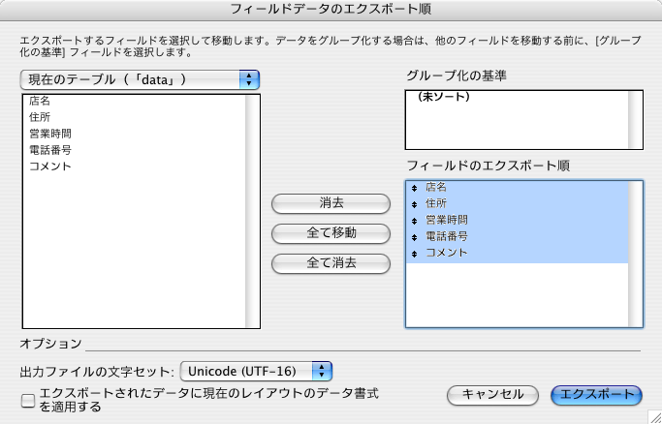The height and width of the screenshot is (424, 662).
Task: Click reorder handle icon beside 営業時間 in export order
Action: coord(414,221)
